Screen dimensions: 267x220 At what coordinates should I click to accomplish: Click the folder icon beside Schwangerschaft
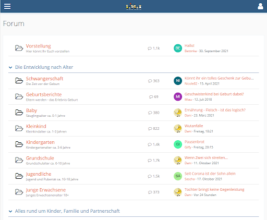click(19, 81)
